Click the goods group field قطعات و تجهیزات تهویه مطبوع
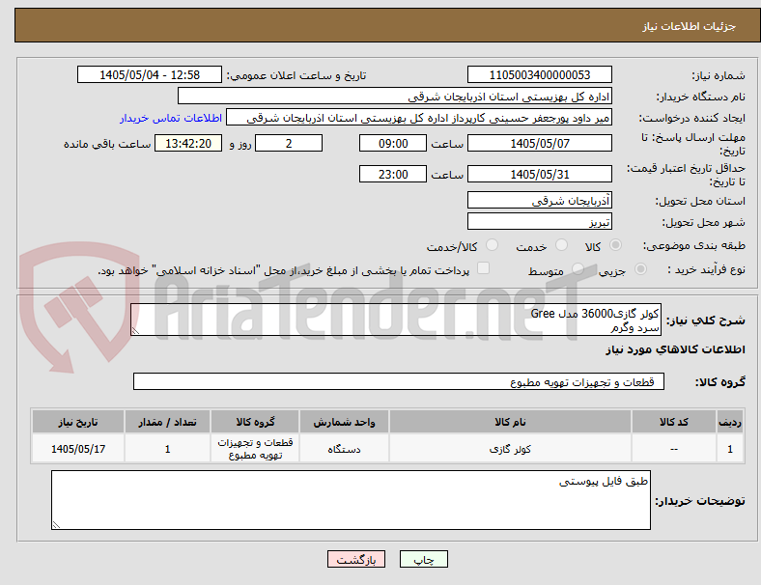The image size is (761, 585). click(399, 381)
